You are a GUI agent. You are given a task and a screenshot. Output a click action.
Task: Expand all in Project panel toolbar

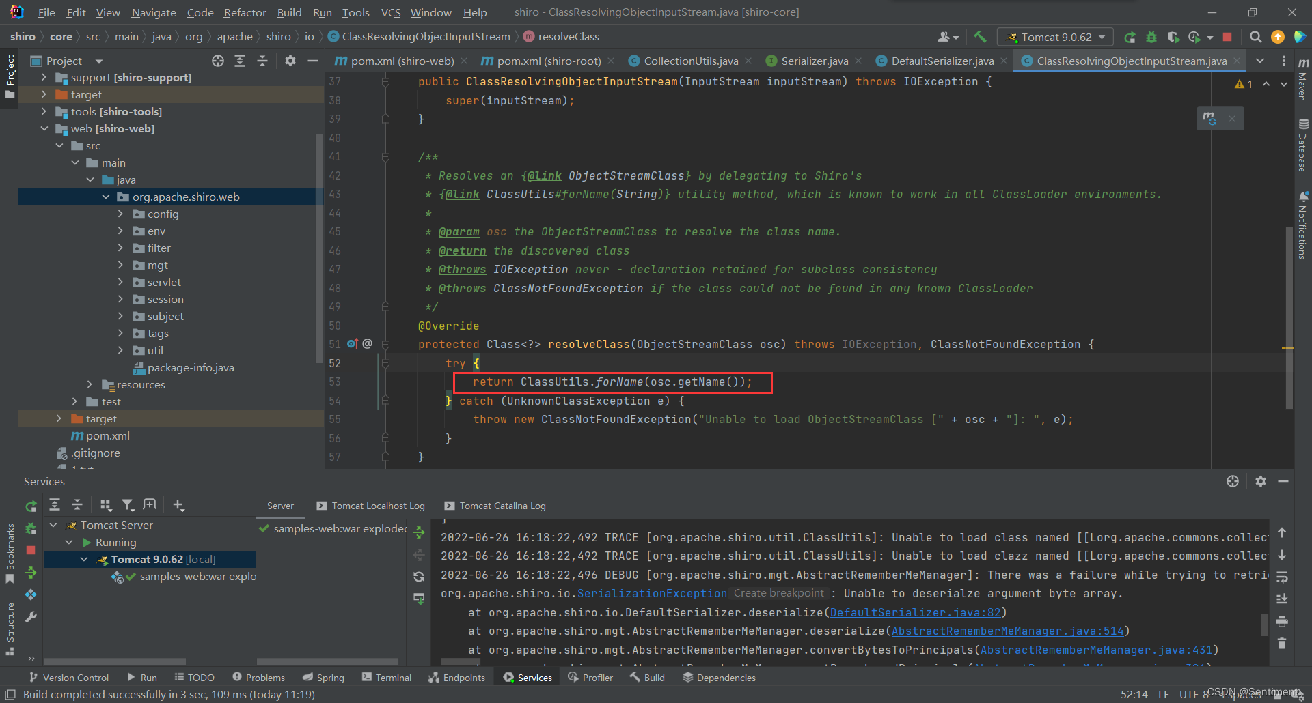pos(240,61)
